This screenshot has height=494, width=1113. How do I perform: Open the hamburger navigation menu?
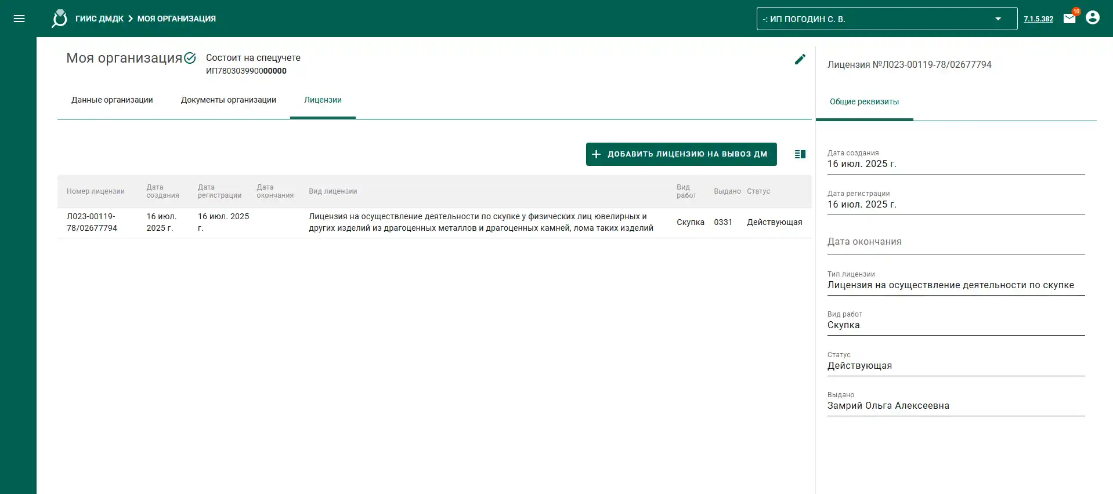(19, 19)
